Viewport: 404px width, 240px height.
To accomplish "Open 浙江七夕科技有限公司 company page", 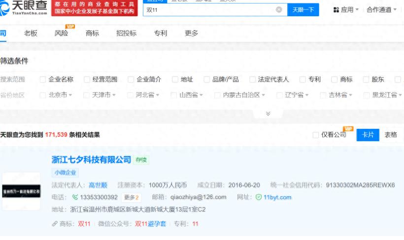I will click(91, 159).
